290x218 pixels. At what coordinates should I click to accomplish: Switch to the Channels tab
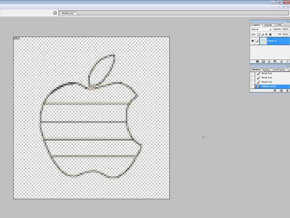(268, 25)
